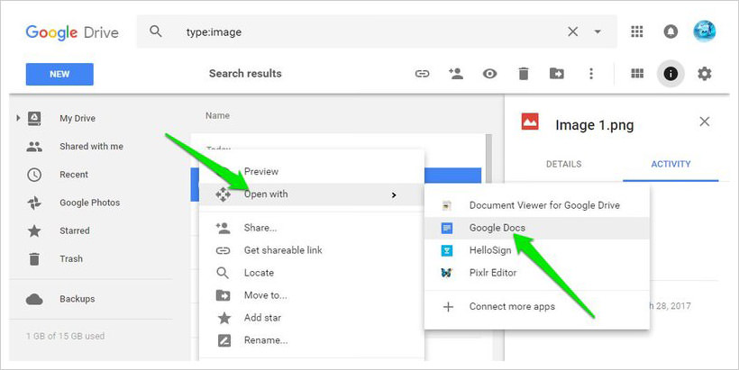Image resolution: width=739 pixels, height=370 pixels.
Task: Close the Image 1.png details panel
Action: click(x=704, y=122)
